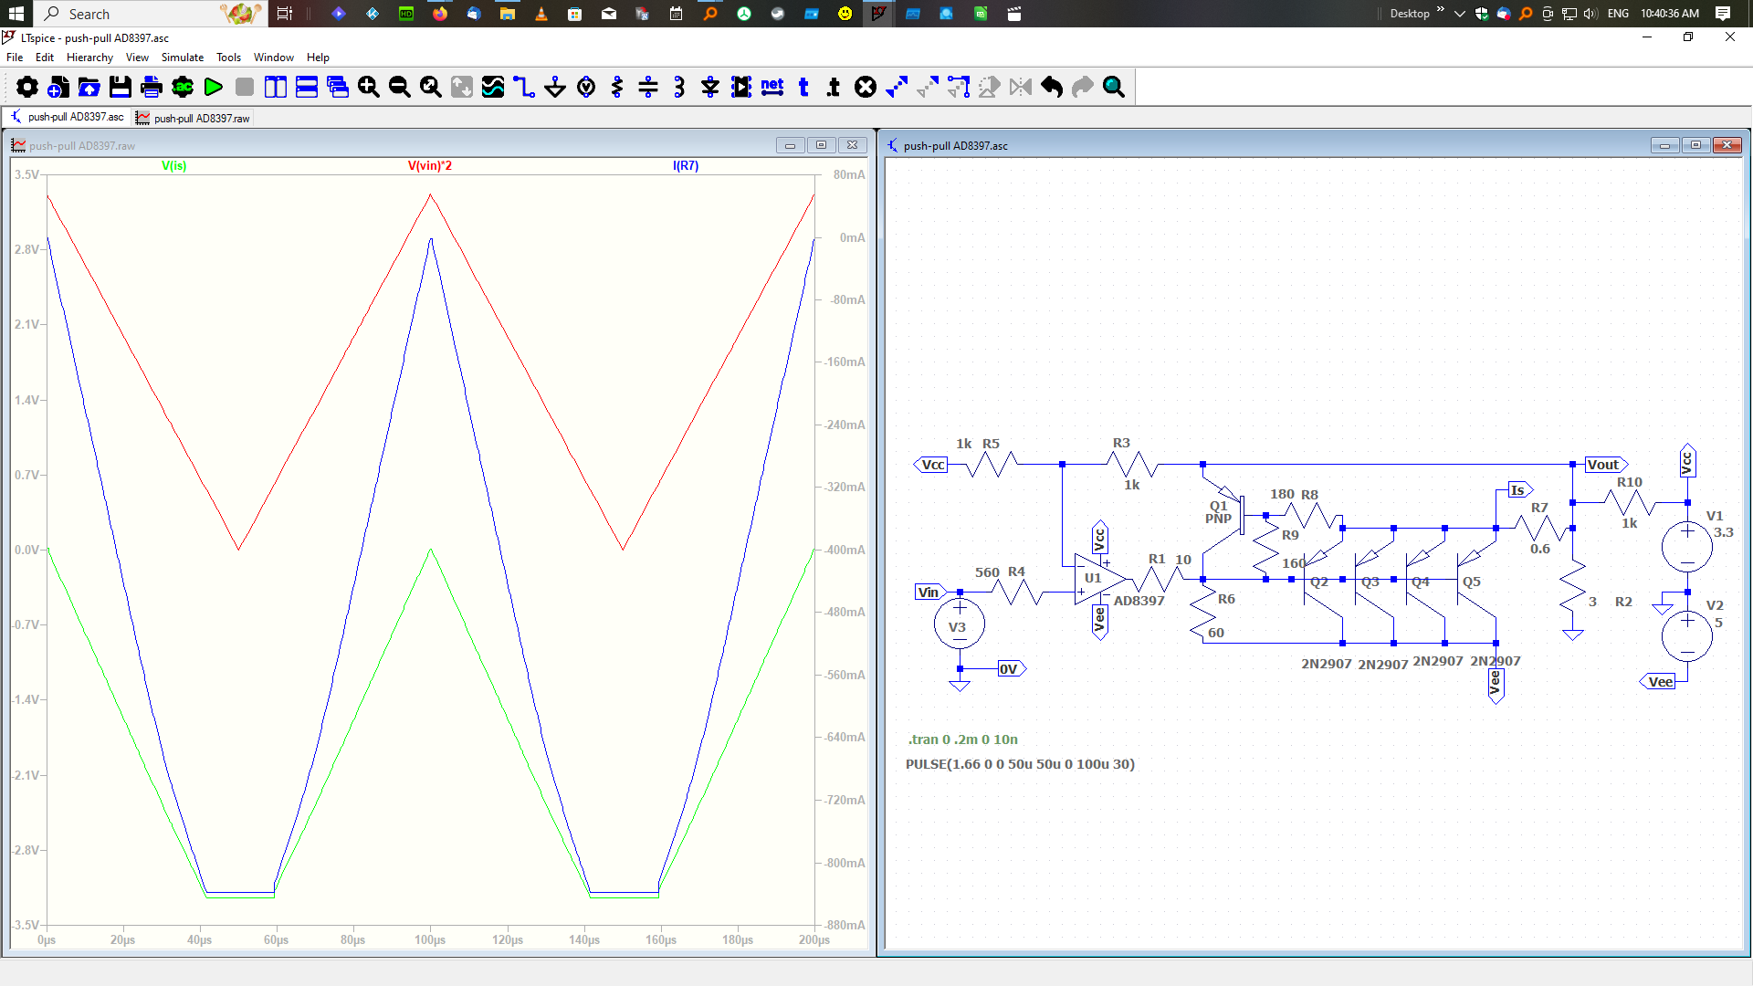Select the Net label tool

coord(772,87)
